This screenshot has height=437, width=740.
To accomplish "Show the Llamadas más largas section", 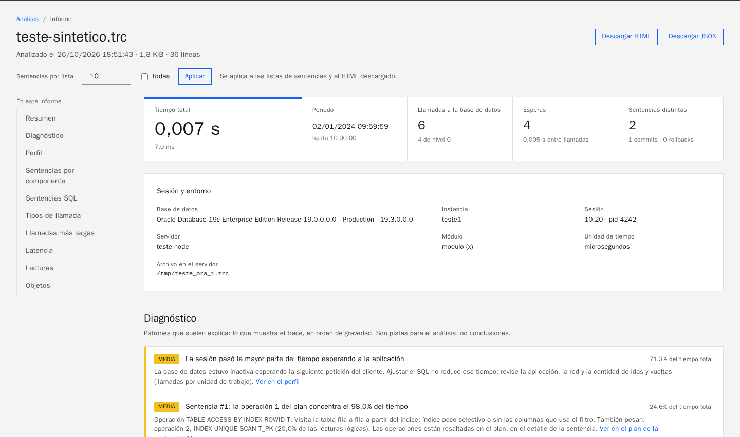I will pos(60,233).
